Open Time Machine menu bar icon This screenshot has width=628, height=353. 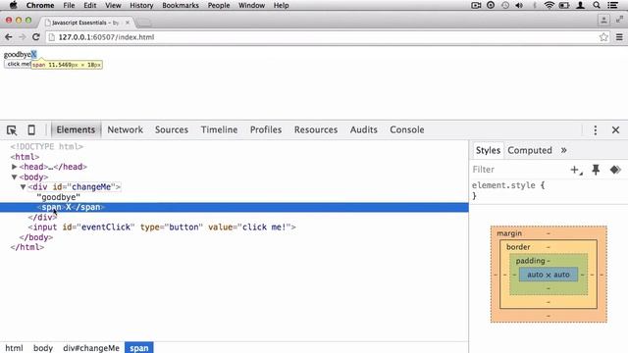pyautogui.click(x=505, y=5)
